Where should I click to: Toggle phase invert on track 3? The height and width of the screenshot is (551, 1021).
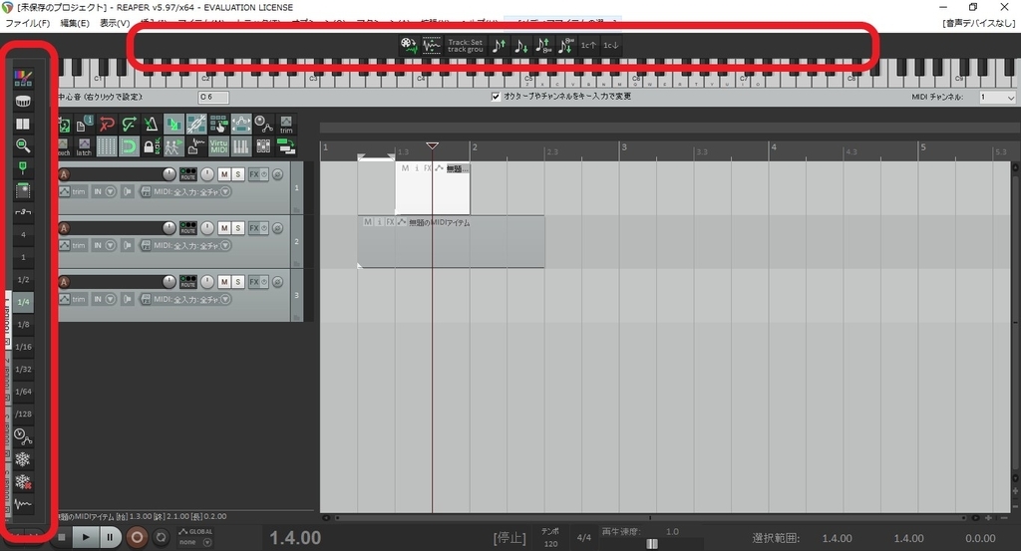point(277,282)
